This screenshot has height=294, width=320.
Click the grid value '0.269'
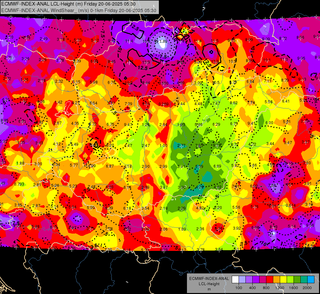164,104
